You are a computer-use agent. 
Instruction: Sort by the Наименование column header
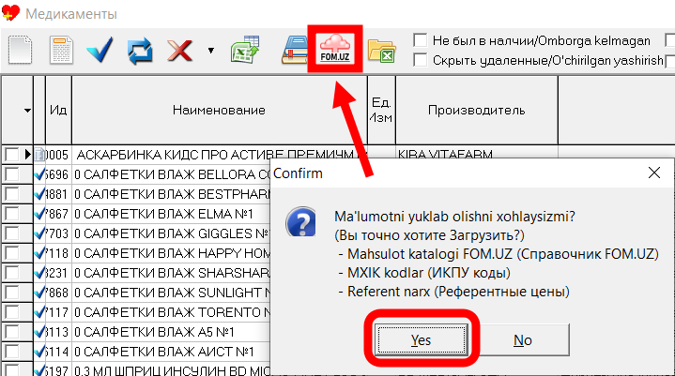point(219,110)
